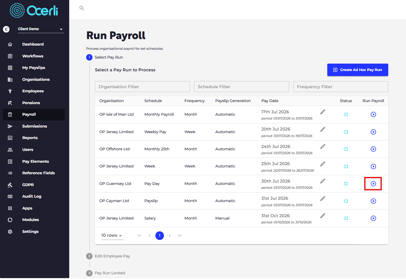
Task: Click the Pay Elements icon
Action: tap(10, 162)
